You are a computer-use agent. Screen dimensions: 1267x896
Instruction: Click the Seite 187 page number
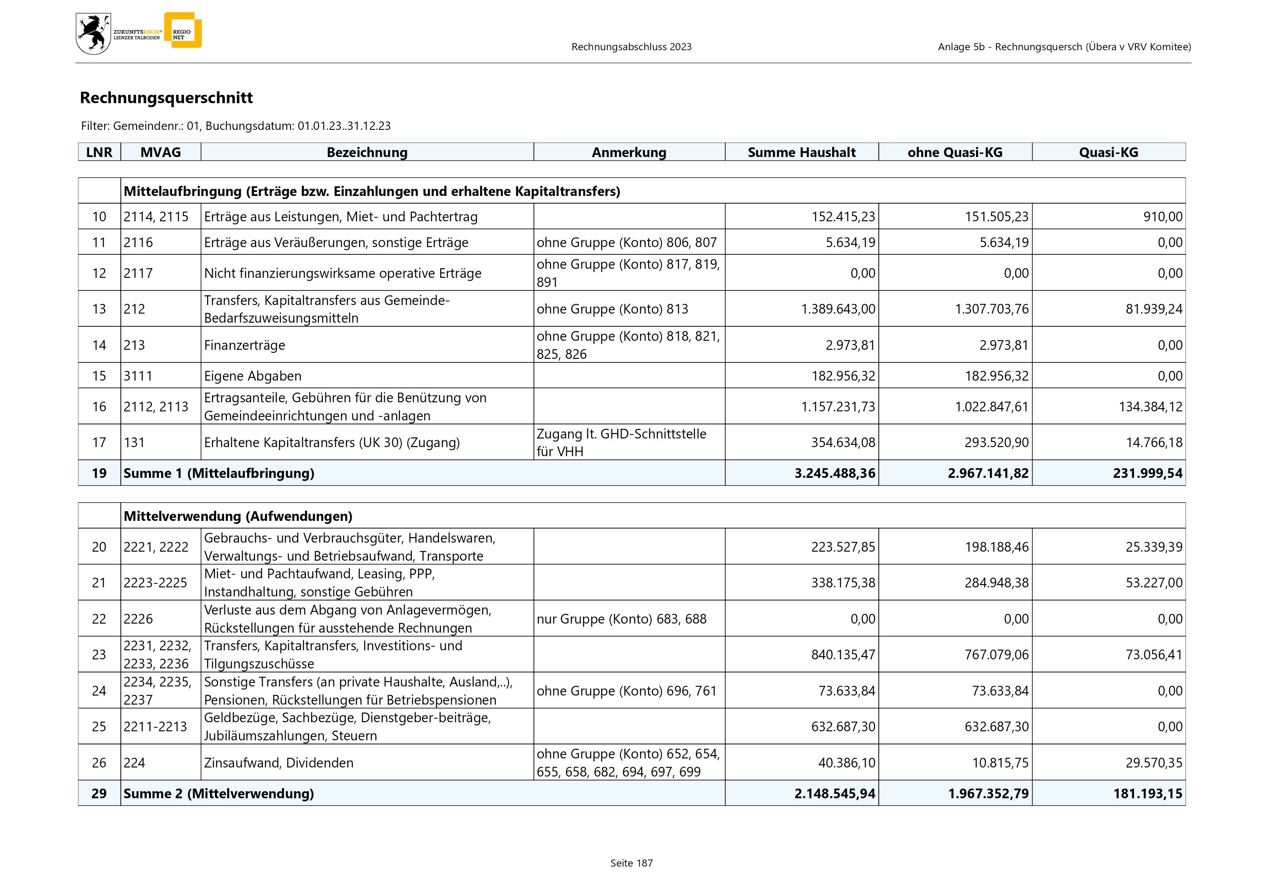tap(631, 863)
